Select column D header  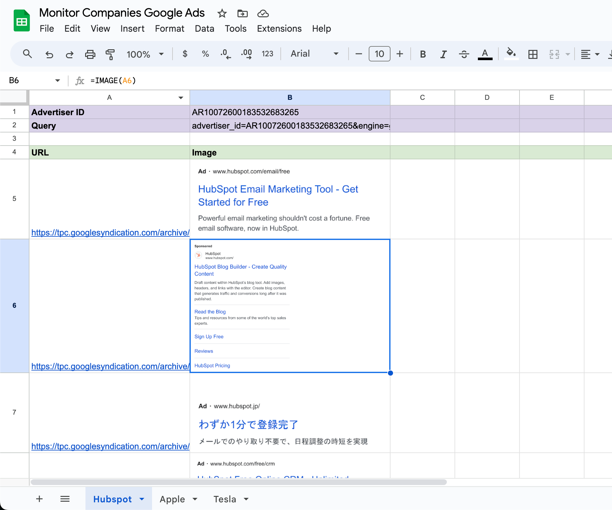pos(487,98)
